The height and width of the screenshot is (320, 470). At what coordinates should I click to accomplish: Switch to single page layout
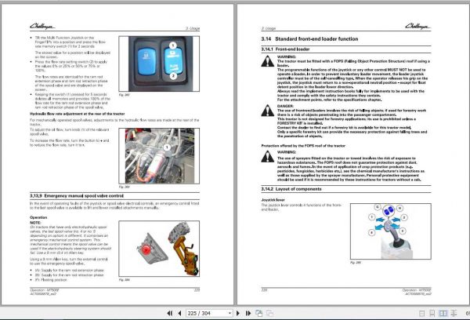point(421,314)
